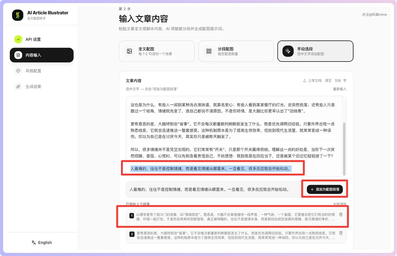Viewport: 397px width, 256px height.
Task: Select the 分段配图 illustration mode
Action: pos(236,51)
